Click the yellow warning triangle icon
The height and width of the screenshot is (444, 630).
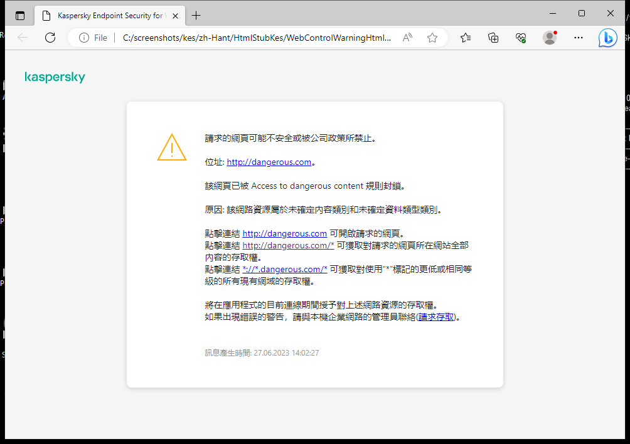172,147
